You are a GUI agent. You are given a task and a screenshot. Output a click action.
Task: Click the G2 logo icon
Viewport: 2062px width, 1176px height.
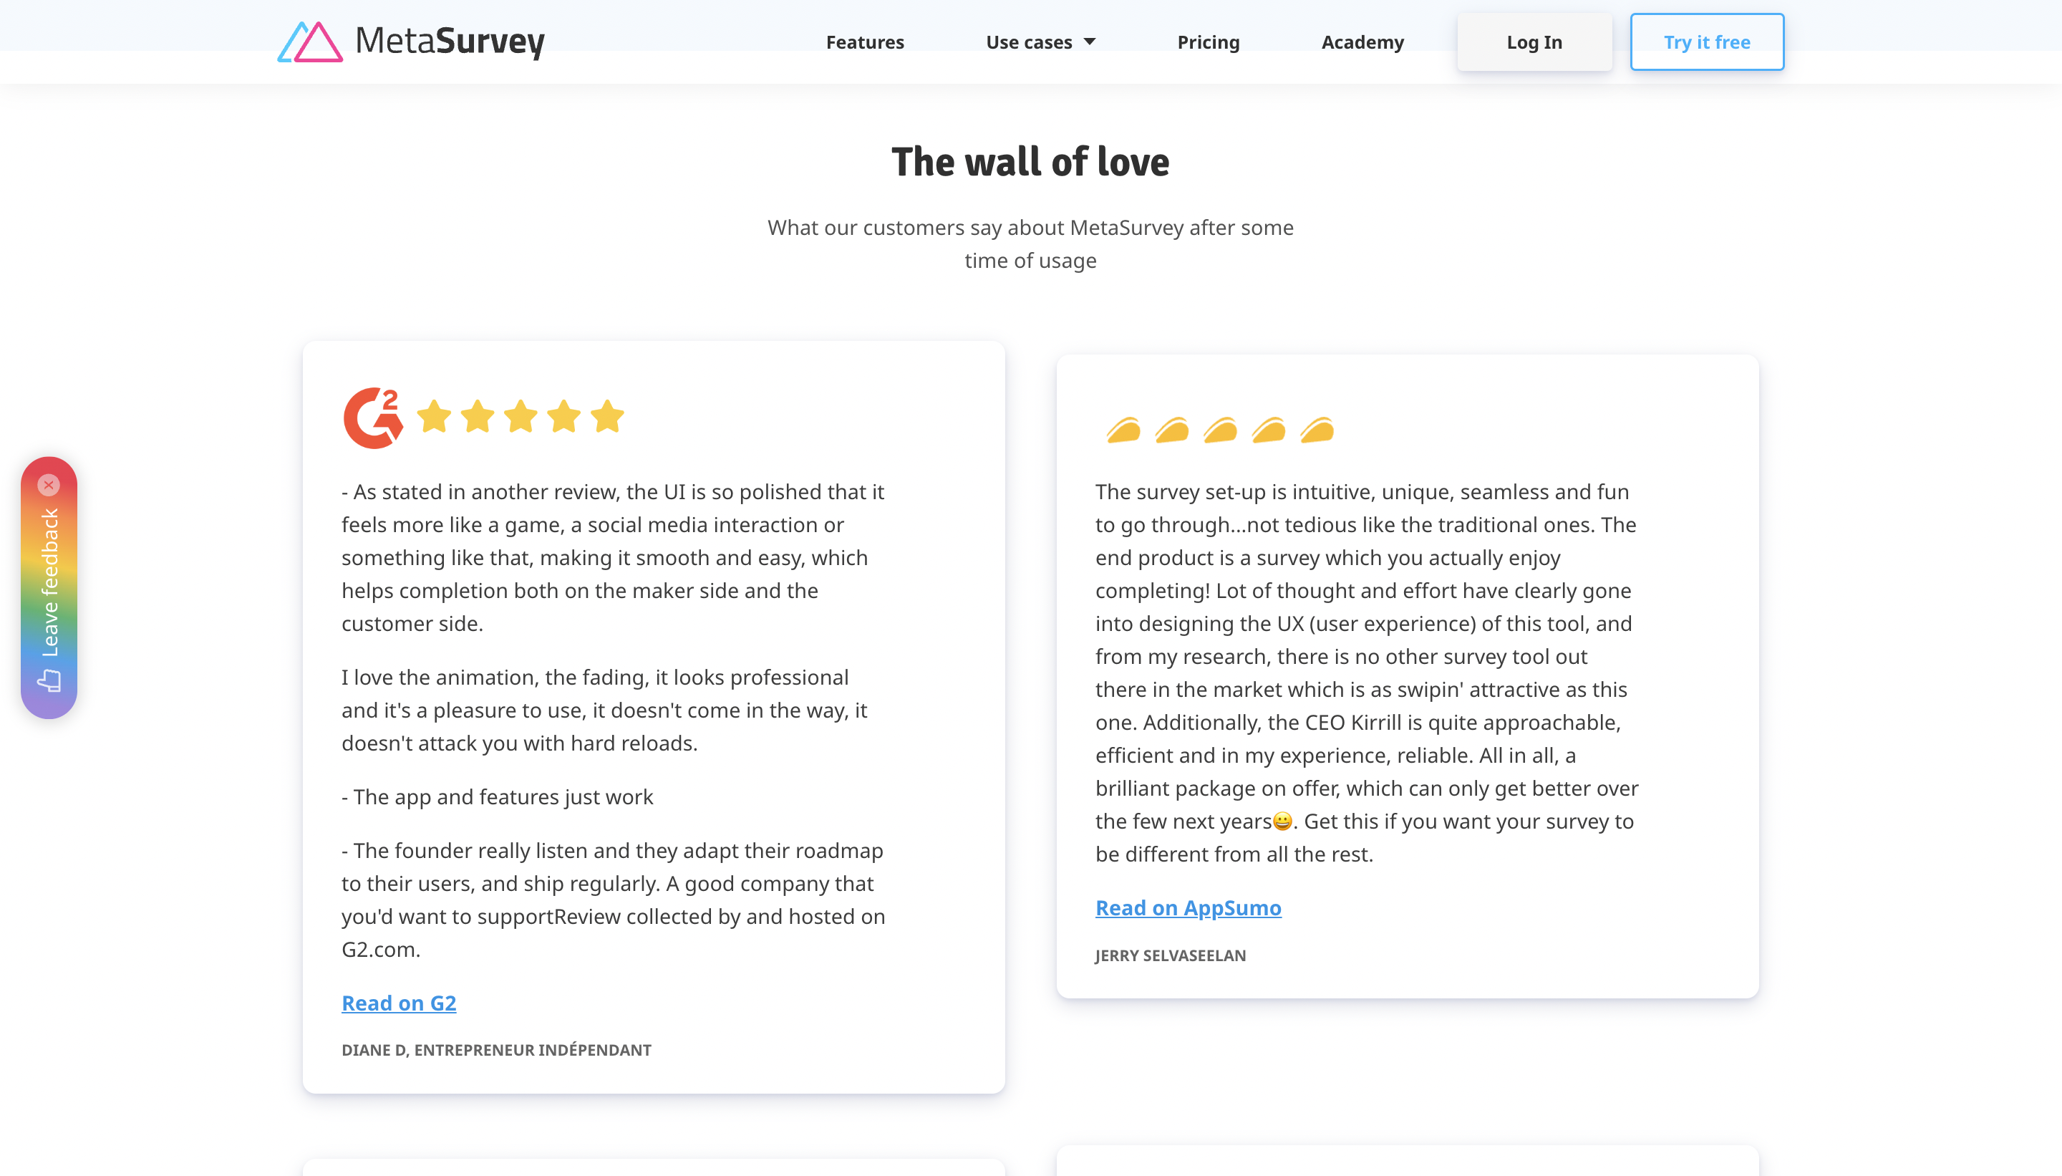(x=373, y=418)
